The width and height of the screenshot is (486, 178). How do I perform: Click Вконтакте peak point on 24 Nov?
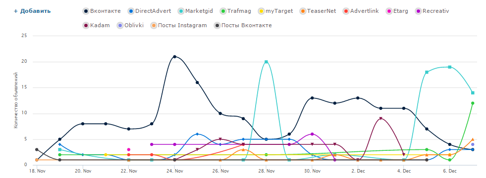click(174, 57)
